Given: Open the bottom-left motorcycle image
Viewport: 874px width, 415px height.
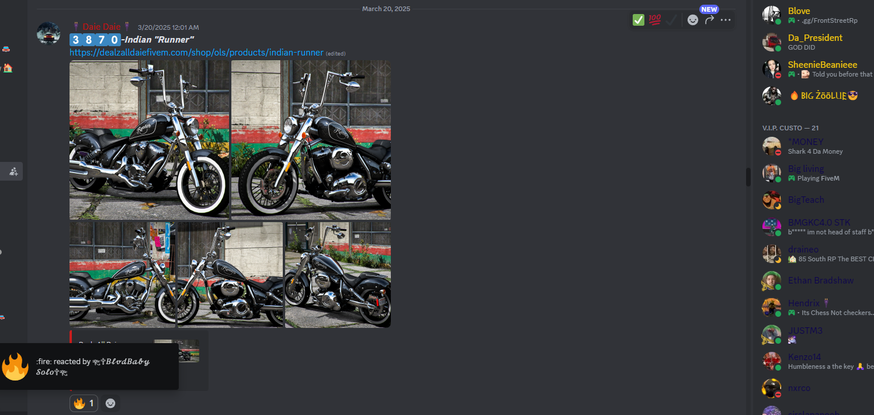Looking at the screenshot, I should point(122,275).
